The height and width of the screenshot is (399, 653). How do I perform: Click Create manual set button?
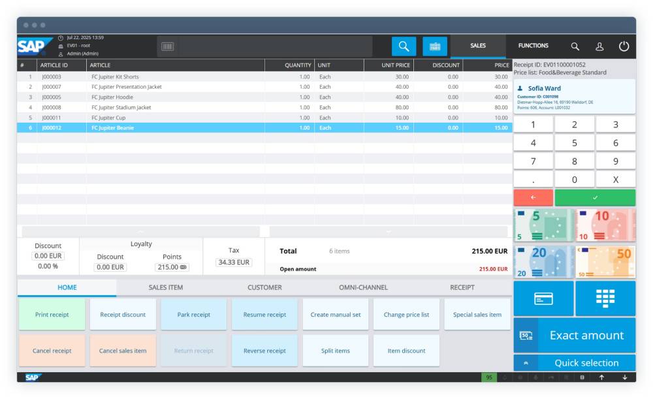[336, 315]
